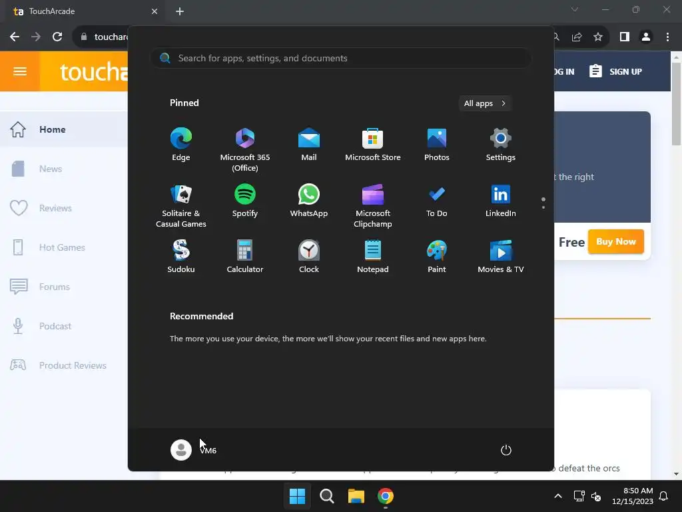
Task: Launch Solitaire & Casual Games
Action: (x=181, y=206)
